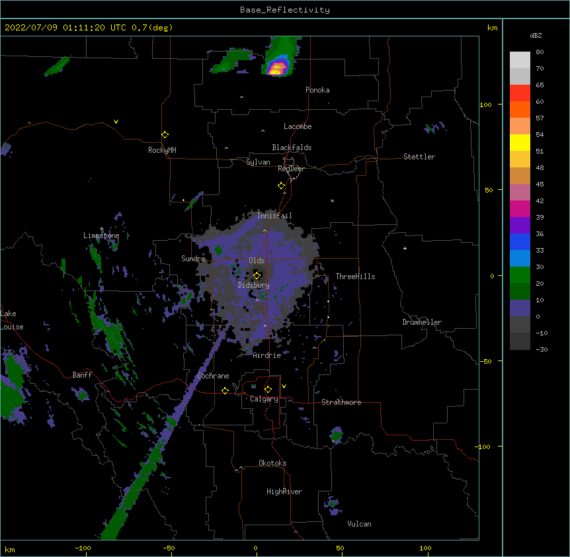Click the Cochrane town label
Viewport: 570px width, 557px height.
pos(213,376)
